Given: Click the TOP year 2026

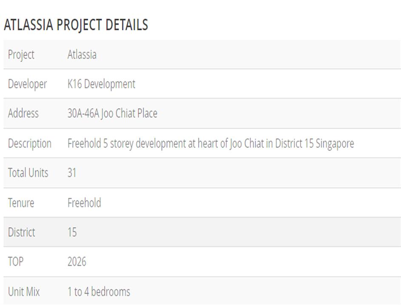Looking at the screenshot, I should tap(77, 262).
